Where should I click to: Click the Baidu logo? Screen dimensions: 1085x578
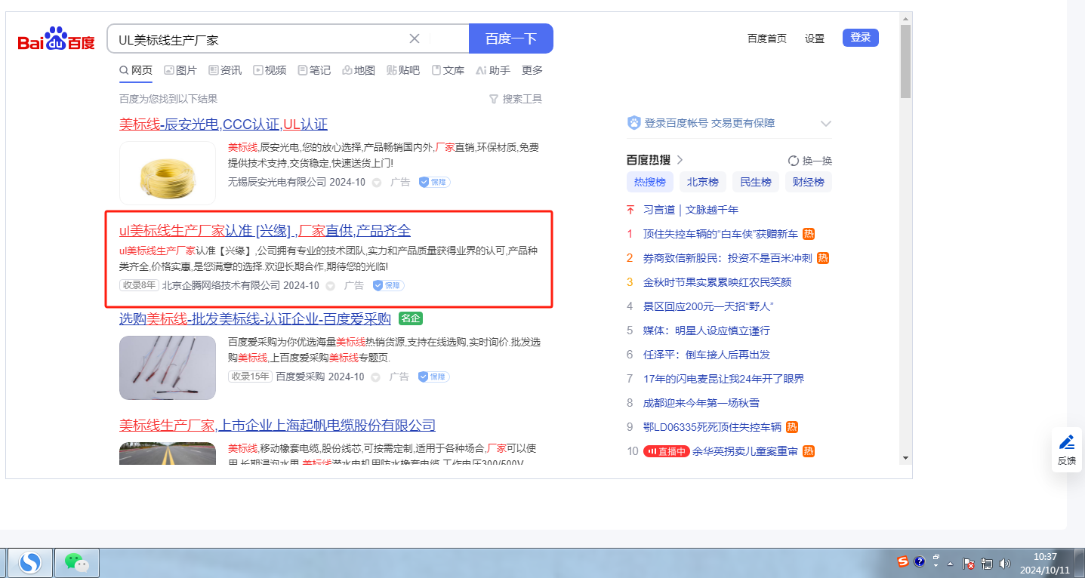coord(57,39)
